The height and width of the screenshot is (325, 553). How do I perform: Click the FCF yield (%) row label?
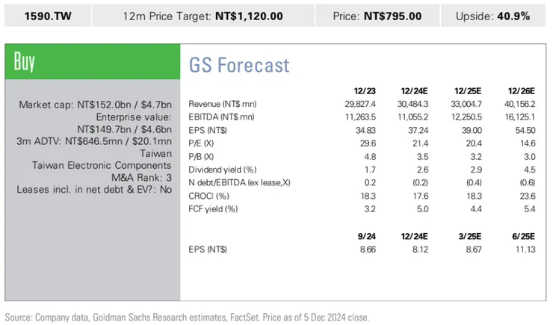[x=213, y=209]
